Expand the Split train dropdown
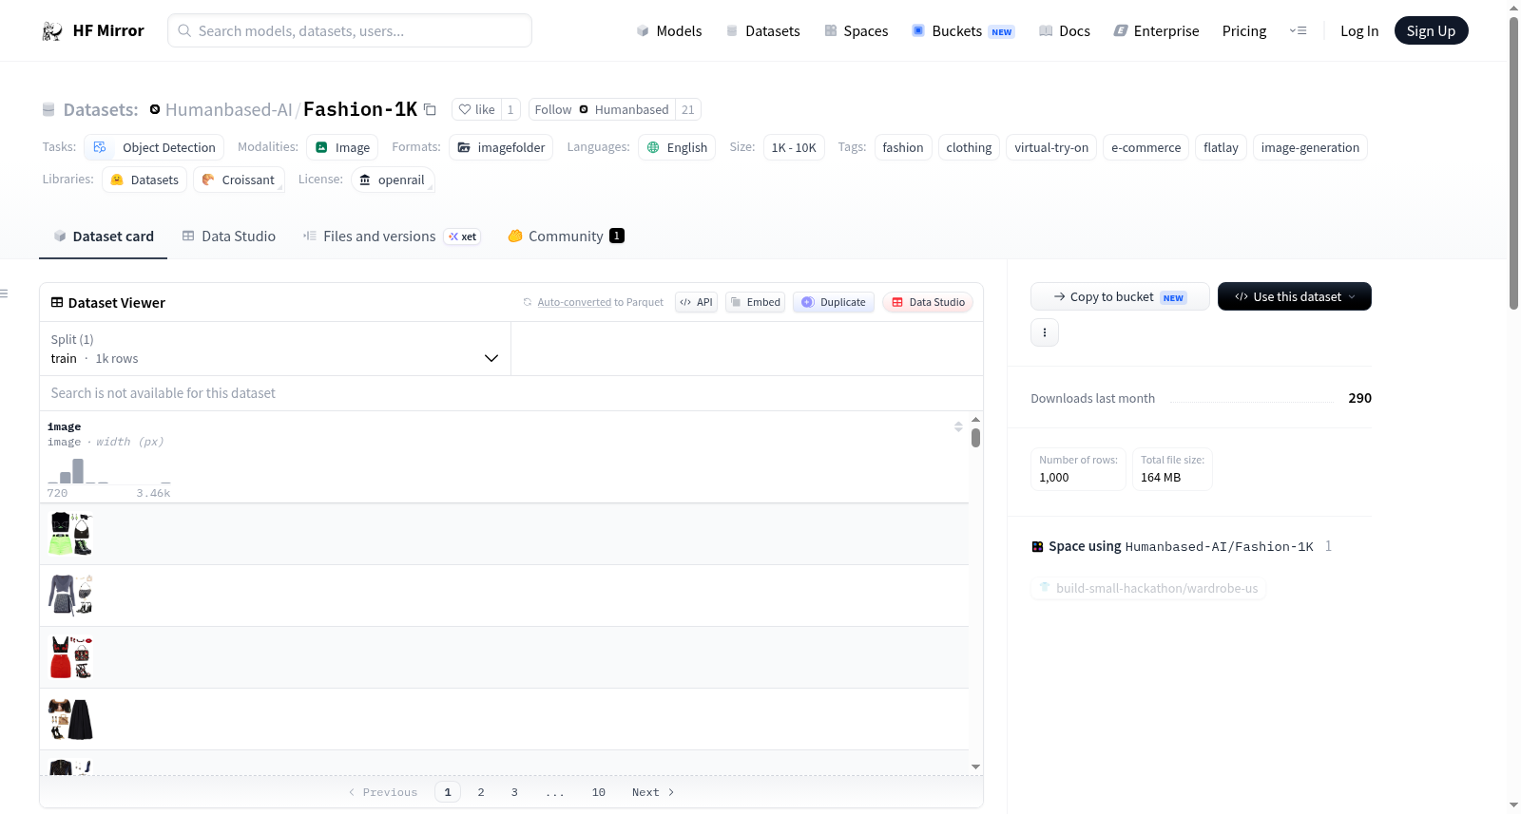Image resolution: width=1521 pixels, height=814 pixels. 275,349
